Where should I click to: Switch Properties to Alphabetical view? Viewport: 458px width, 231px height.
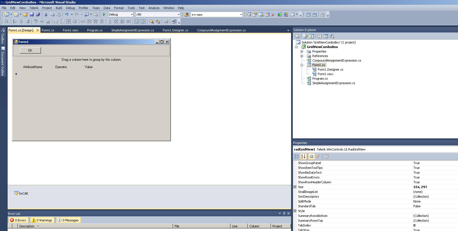point(303,156)
